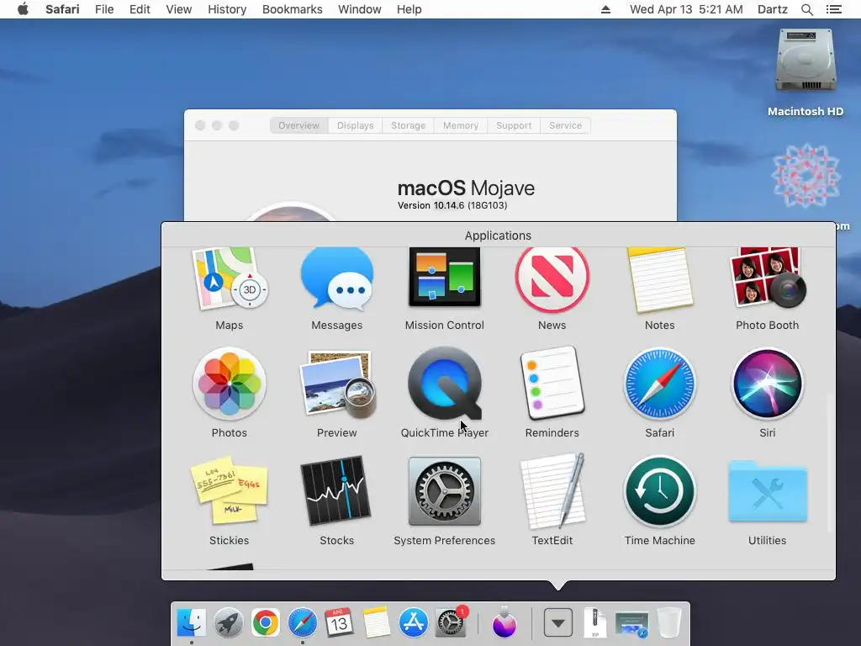Image resolution: width=861 pixels, height=646 pixels.
Task: Open Safari in the Applications stack grid
Action: 659,384
